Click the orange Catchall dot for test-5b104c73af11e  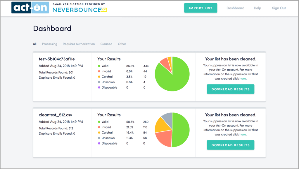coord(99,77)
